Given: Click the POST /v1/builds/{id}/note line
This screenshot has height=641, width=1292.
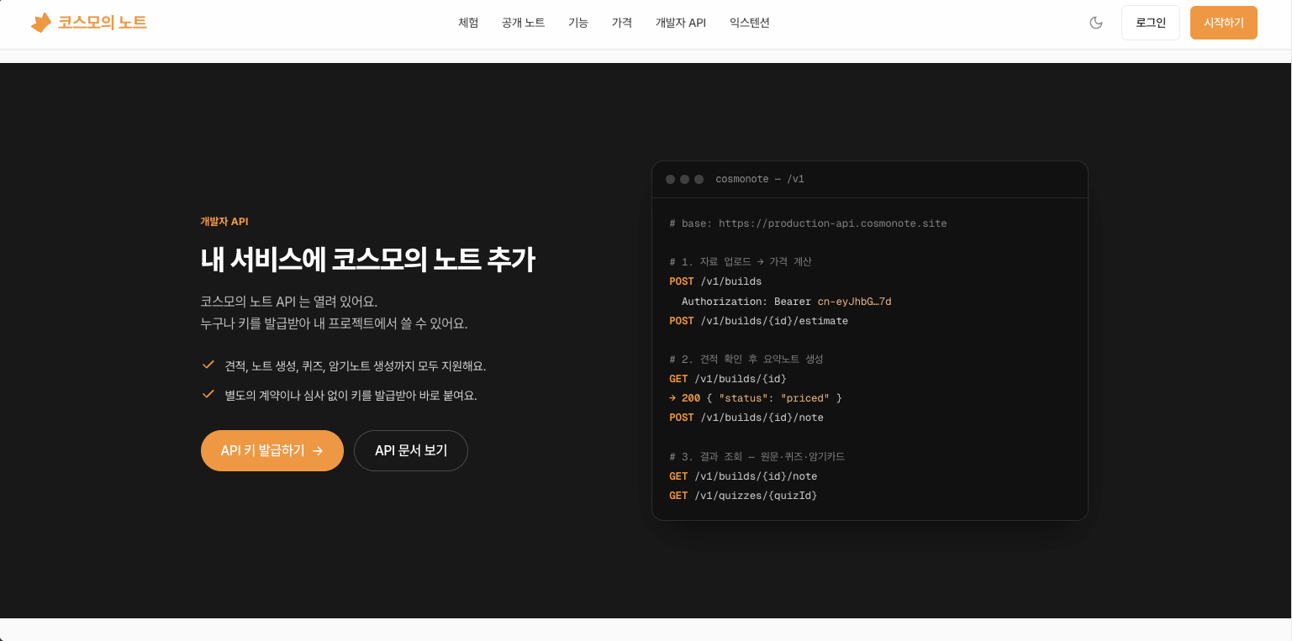Looking at the screenshot, I should [x=746, y=418].
